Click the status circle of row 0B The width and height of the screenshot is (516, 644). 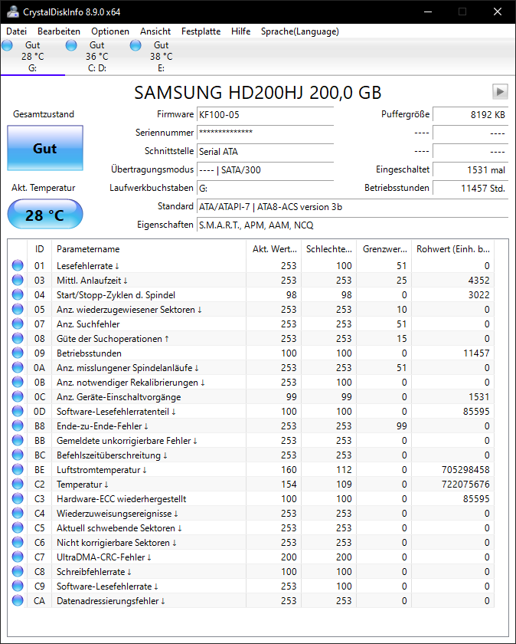pos(18,383)
